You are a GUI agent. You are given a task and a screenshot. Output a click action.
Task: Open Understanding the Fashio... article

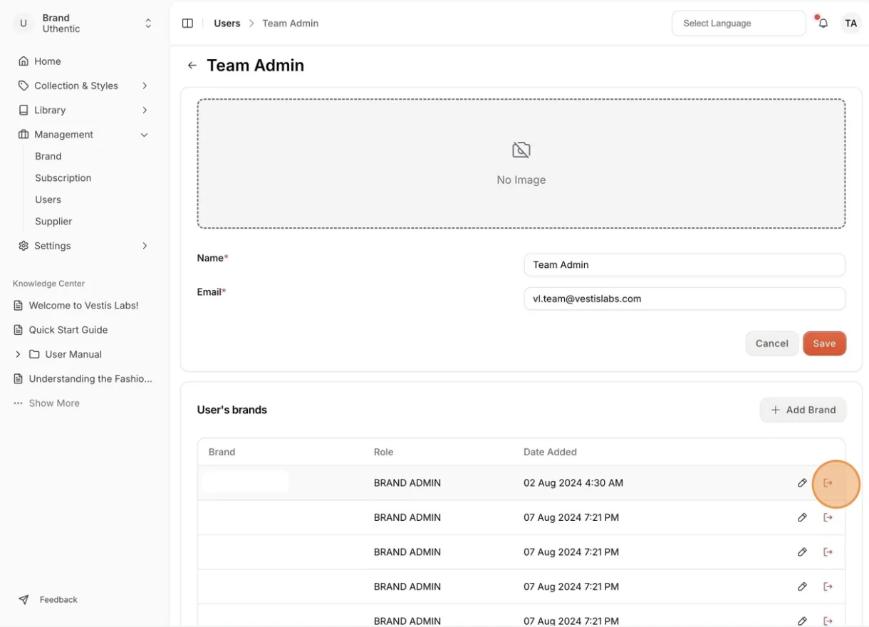[x=90, y=379]
